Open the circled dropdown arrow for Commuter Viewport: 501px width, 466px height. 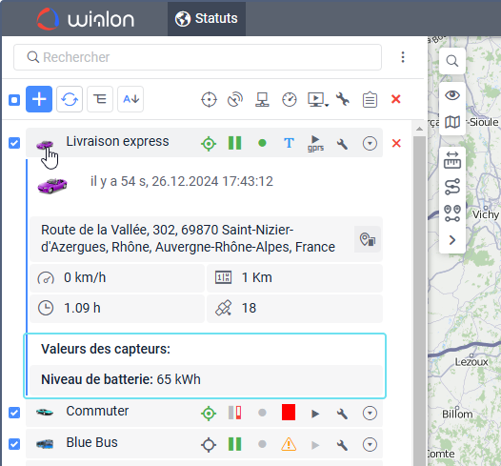(370, 414)
